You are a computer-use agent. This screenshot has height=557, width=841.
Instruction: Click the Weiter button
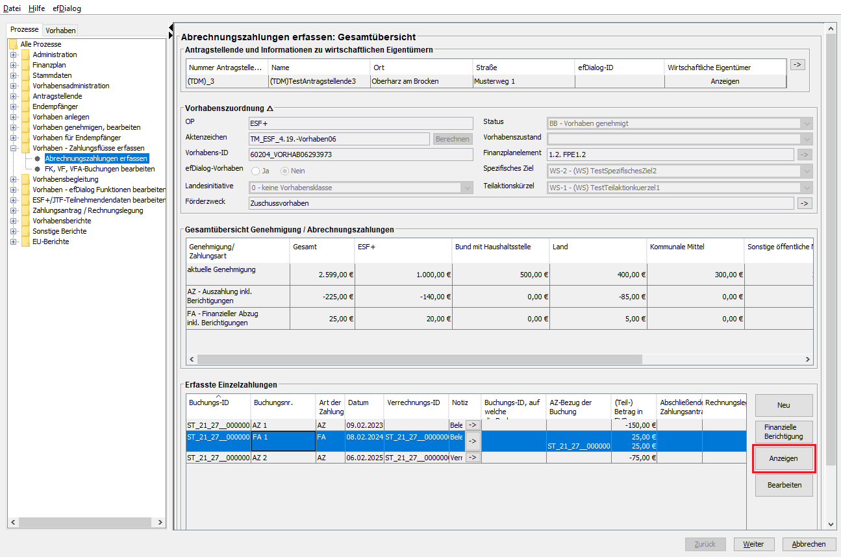[x=753, y=544]
